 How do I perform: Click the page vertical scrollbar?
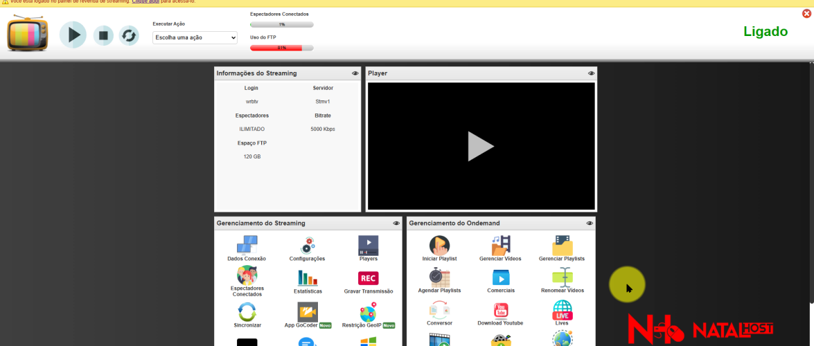(x=811, y=181)
